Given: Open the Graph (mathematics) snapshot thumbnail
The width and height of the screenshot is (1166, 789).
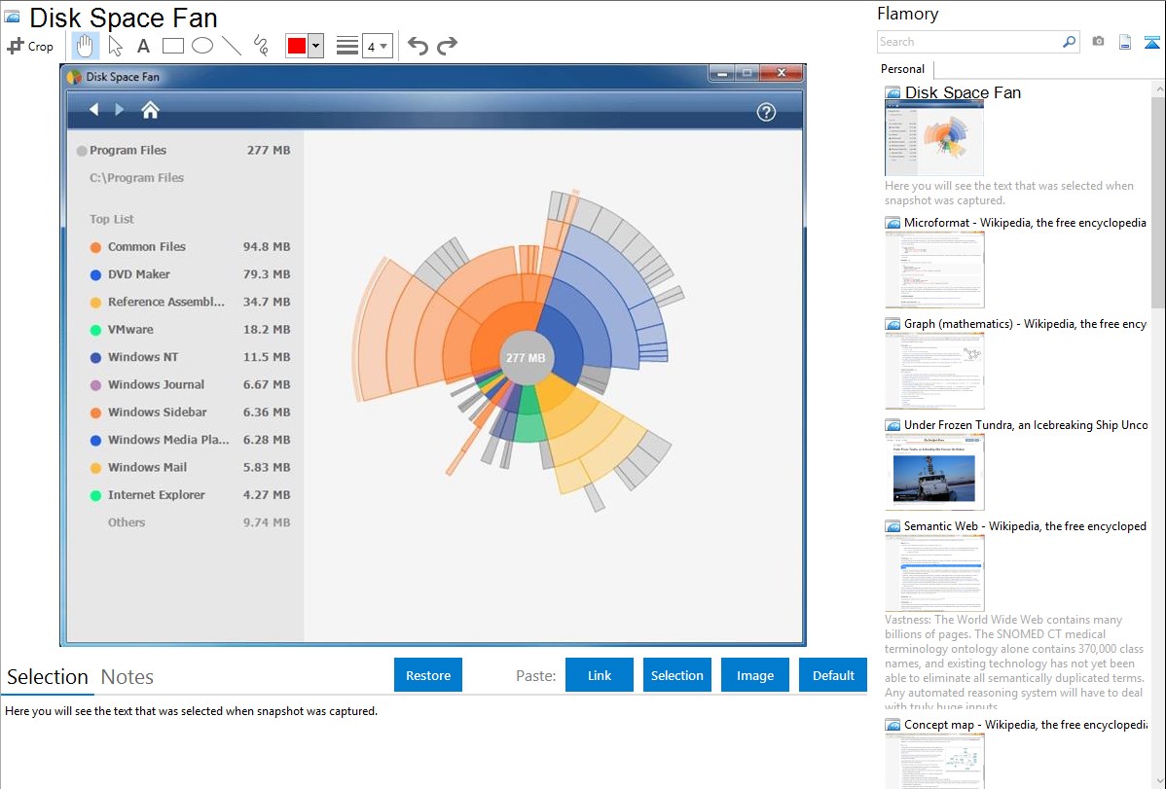Looking at the screenshot, I should [x=934, y=371].
